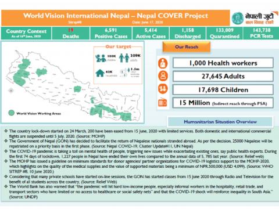Click the bullet about private schools on-line sessions
This screenshot has height=209, width=279.
coord(139,179)
